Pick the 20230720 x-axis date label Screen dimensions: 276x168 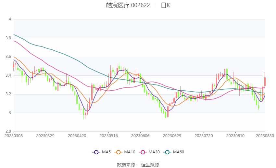coord(203,136)
